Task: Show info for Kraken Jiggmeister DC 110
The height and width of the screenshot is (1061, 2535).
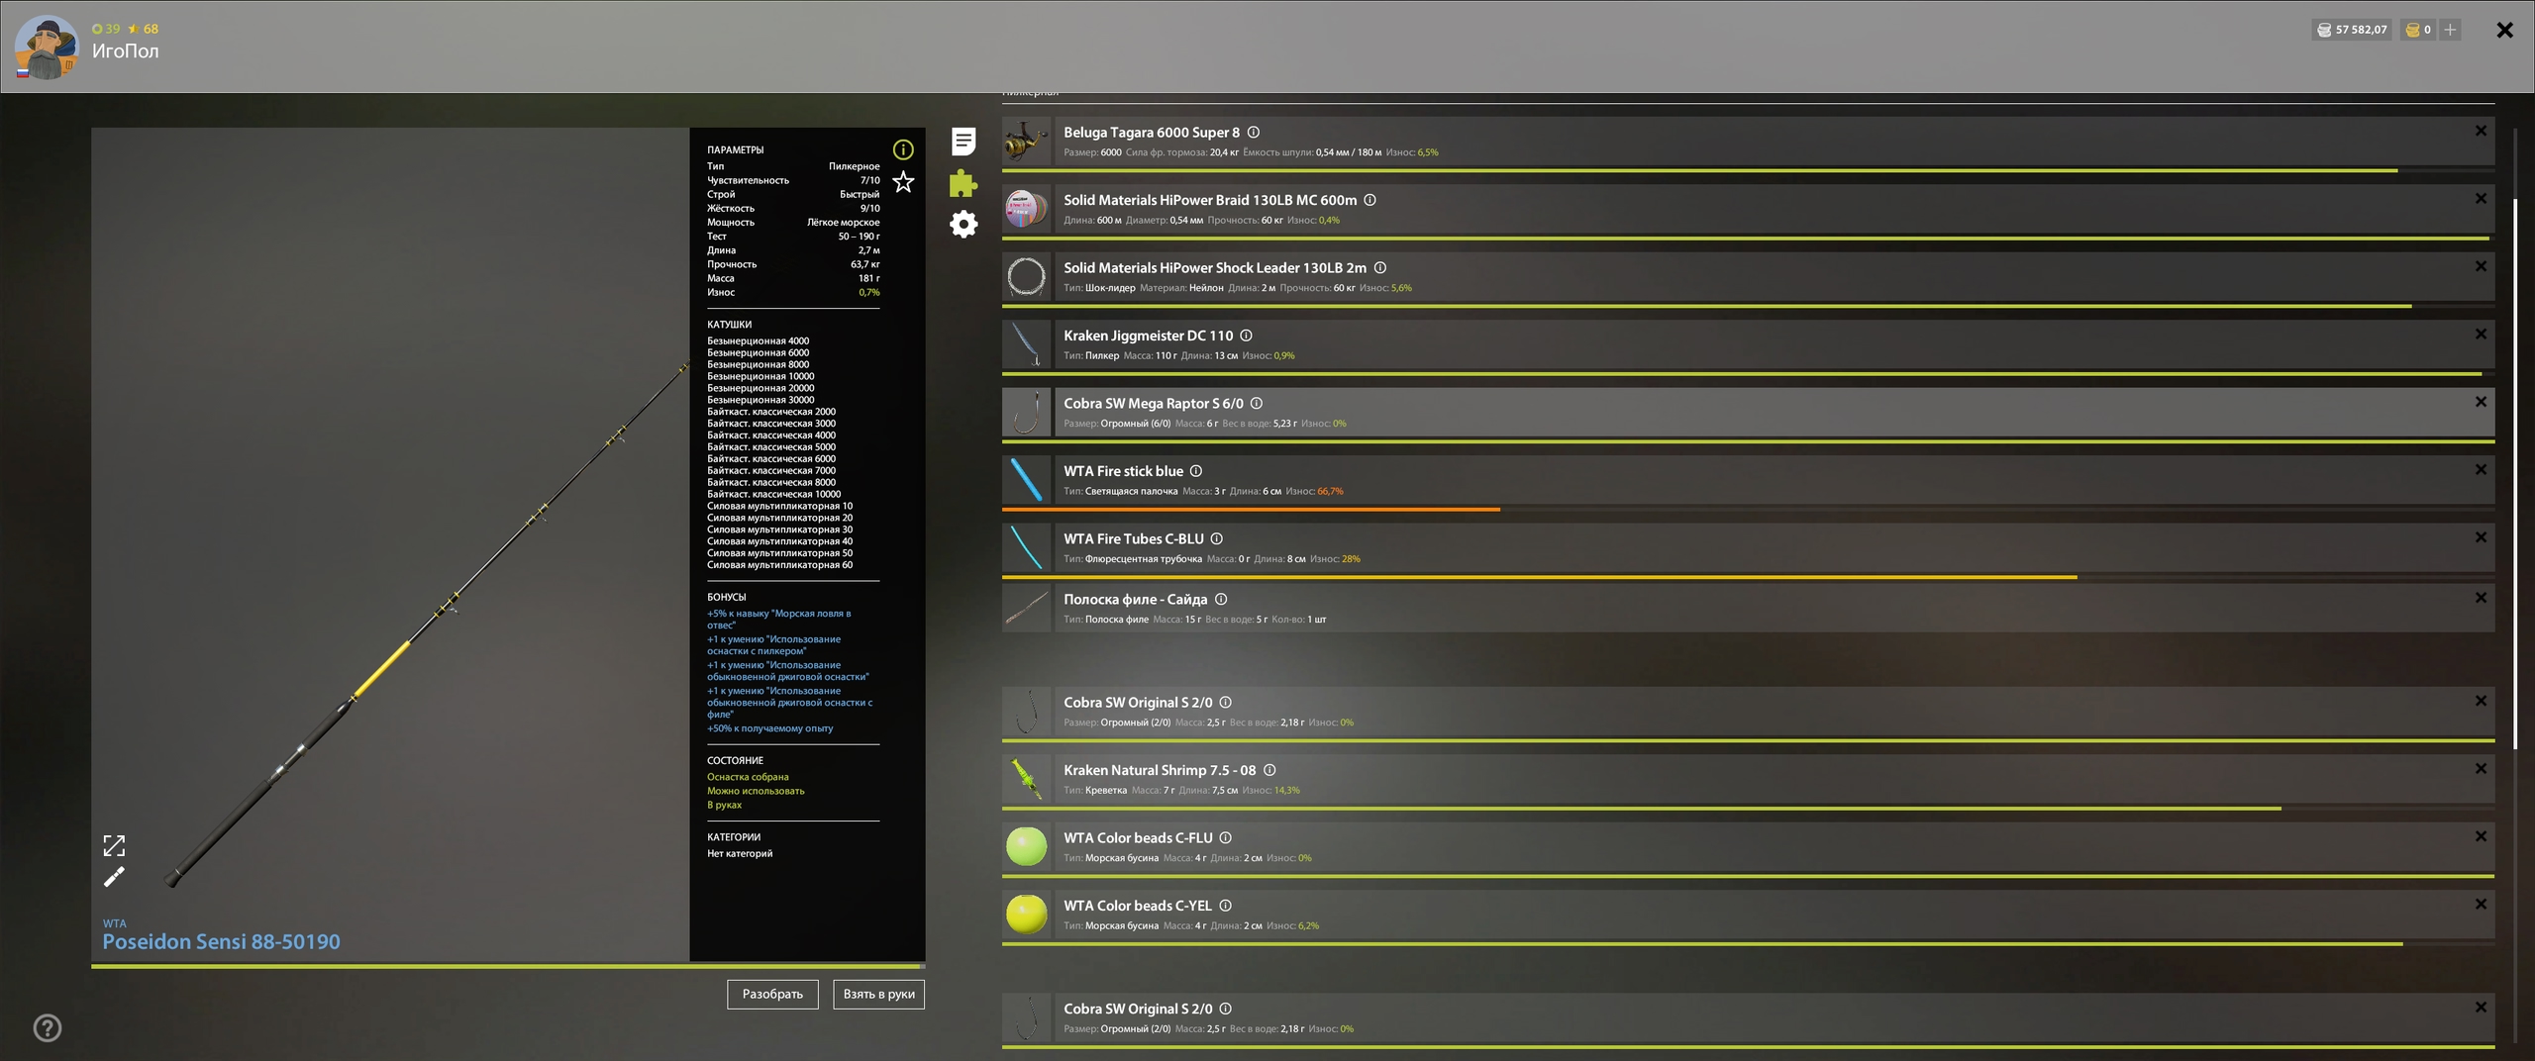Action: (x=1247, y=336)
